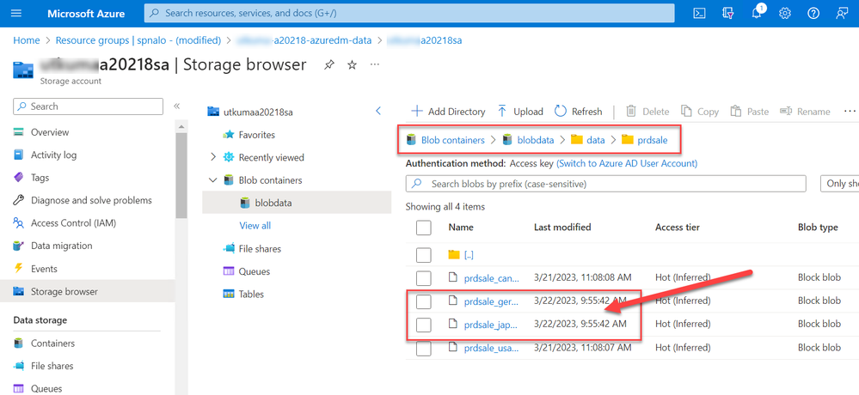Click Upload in the toolbar
Viewport: 859px width, 395px height.
click(520, 112)
